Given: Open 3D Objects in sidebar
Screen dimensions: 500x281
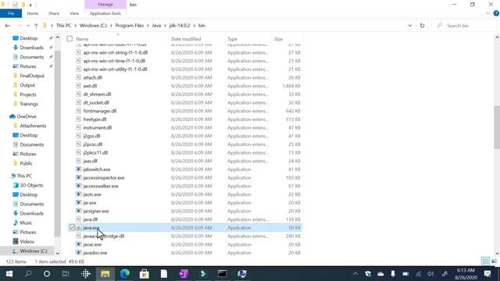Looking at the screenshot, I should [31, 185].
